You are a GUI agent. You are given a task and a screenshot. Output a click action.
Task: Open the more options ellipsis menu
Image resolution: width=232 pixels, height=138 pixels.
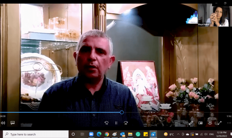coord(229,123)
